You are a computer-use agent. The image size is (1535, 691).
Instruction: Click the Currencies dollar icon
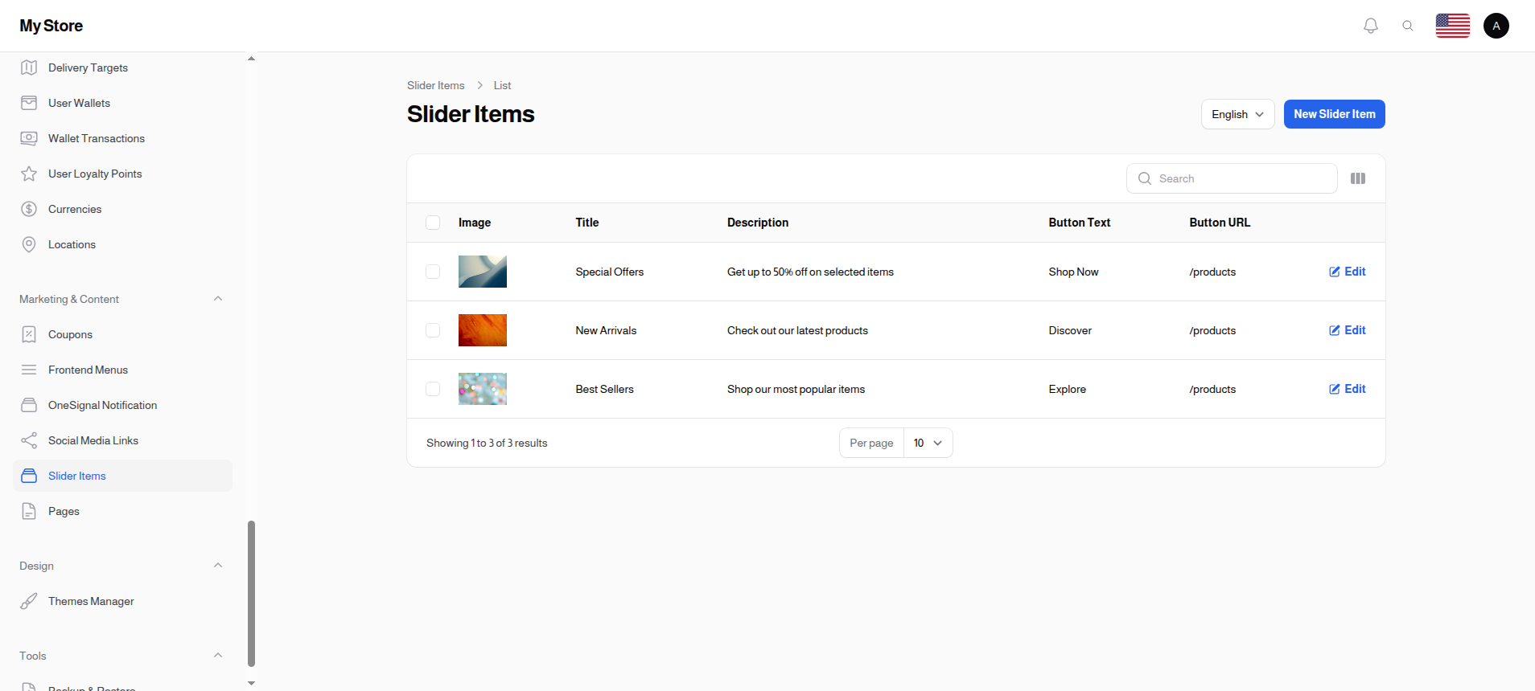29,209
